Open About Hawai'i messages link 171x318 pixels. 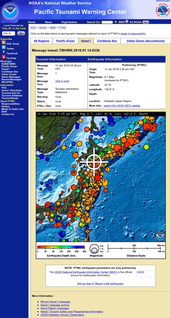[x=55, y=308]
